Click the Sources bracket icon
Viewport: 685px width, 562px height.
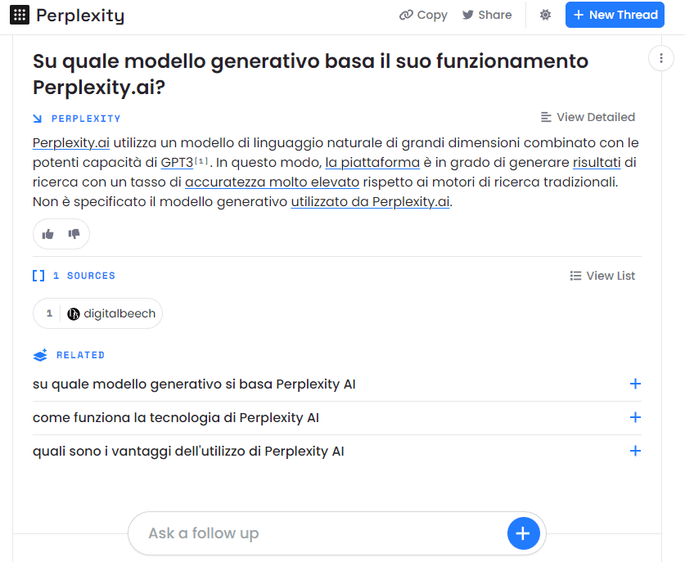(x=38, y=276)
